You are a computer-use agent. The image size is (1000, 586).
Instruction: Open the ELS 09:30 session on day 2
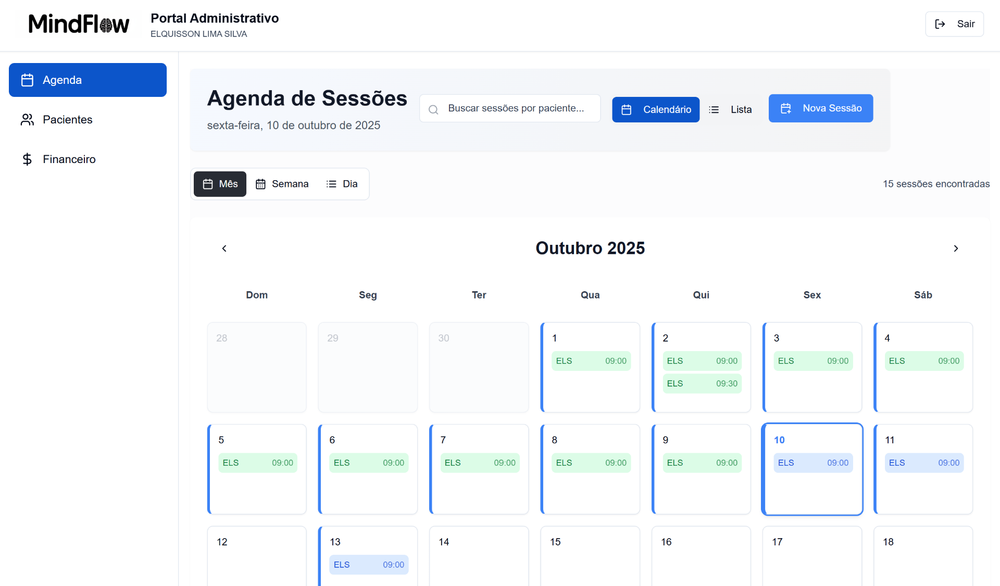tap(702, 383)
